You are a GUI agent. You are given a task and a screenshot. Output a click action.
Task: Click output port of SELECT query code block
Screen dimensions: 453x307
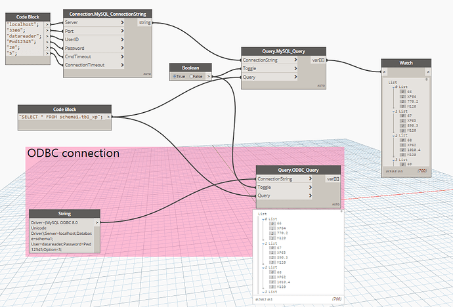(108, 117)
